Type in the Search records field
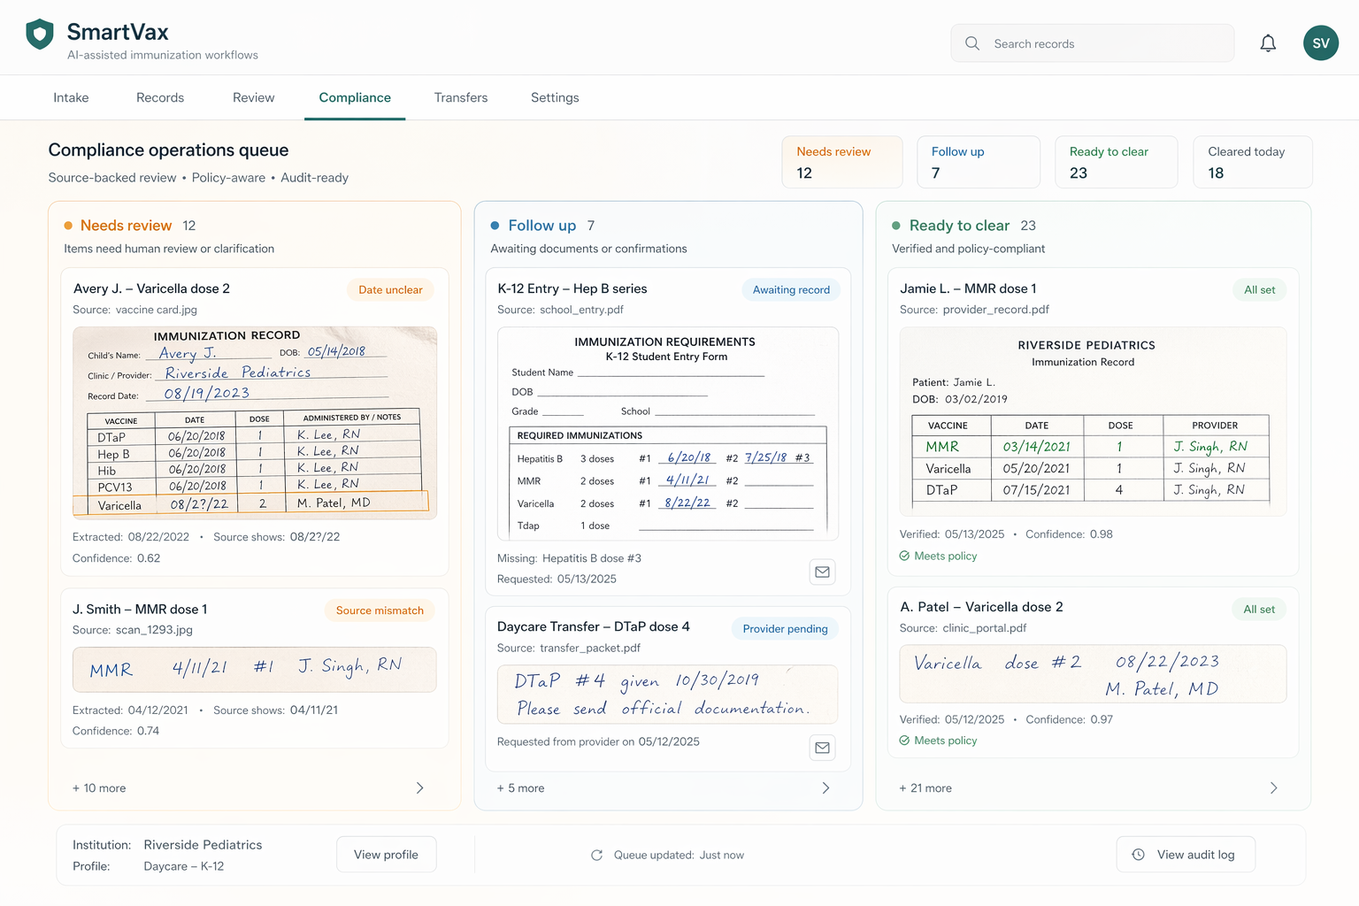Viewport: 1359px width, 906px height. tap(1106, 43)
